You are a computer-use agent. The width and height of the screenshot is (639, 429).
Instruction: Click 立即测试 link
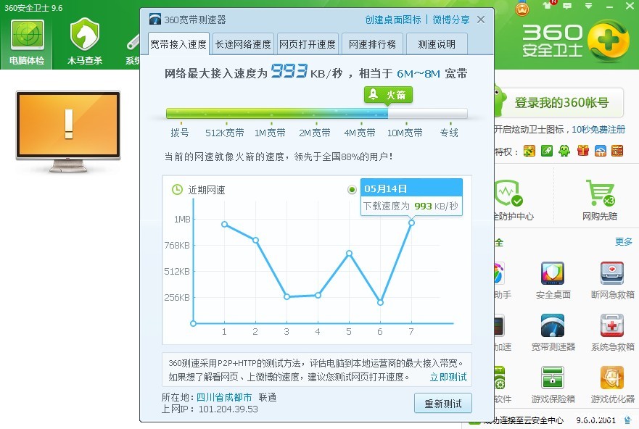pos(448,377)
